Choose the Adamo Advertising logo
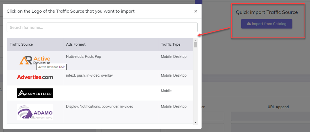 35,112
